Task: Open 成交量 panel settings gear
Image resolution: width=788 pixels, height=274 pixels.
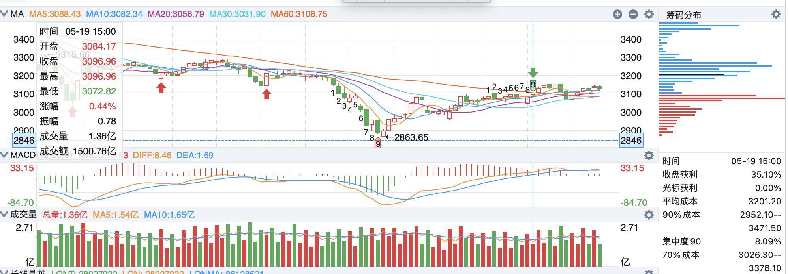Action: click(x=649, y=215)
